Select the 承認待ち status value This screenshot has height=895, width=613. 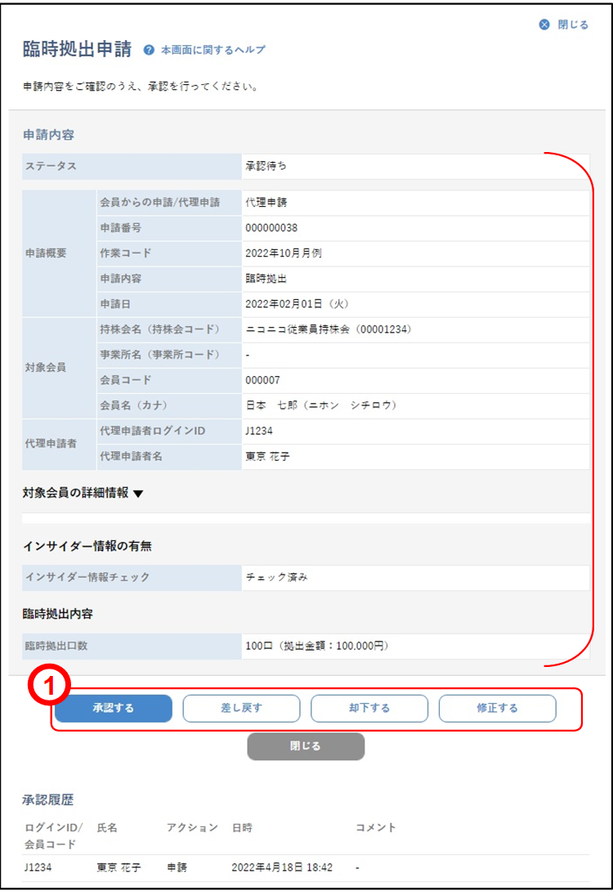pyautogui.click(x=266, y=166)
